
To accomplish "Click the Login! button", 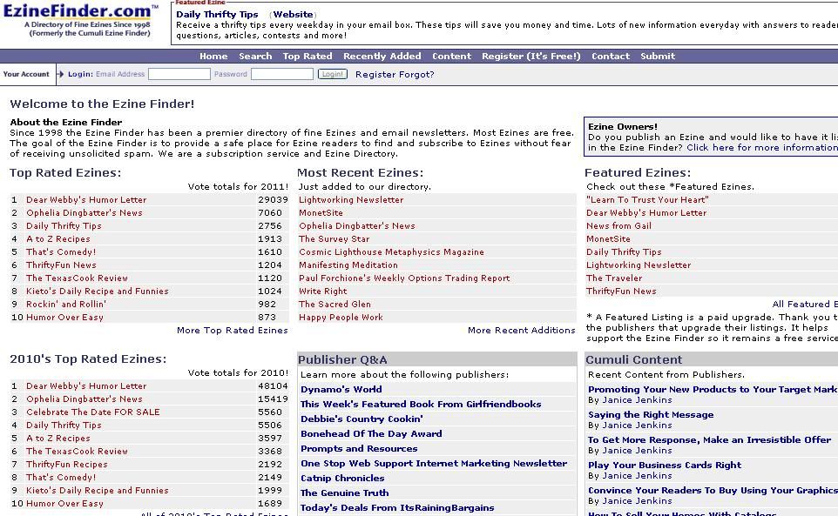I will pos(333,74).
